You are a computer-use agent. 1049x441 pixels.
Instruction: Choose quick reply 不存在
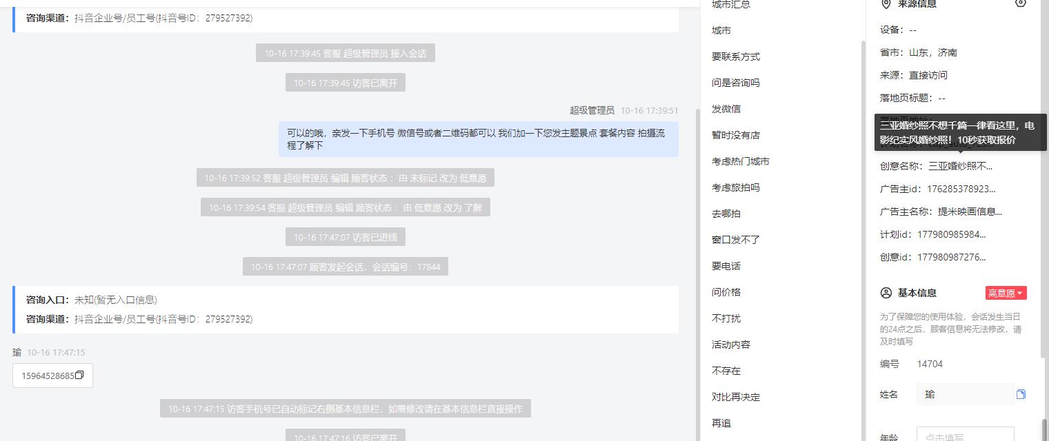(x=726, y=371)
